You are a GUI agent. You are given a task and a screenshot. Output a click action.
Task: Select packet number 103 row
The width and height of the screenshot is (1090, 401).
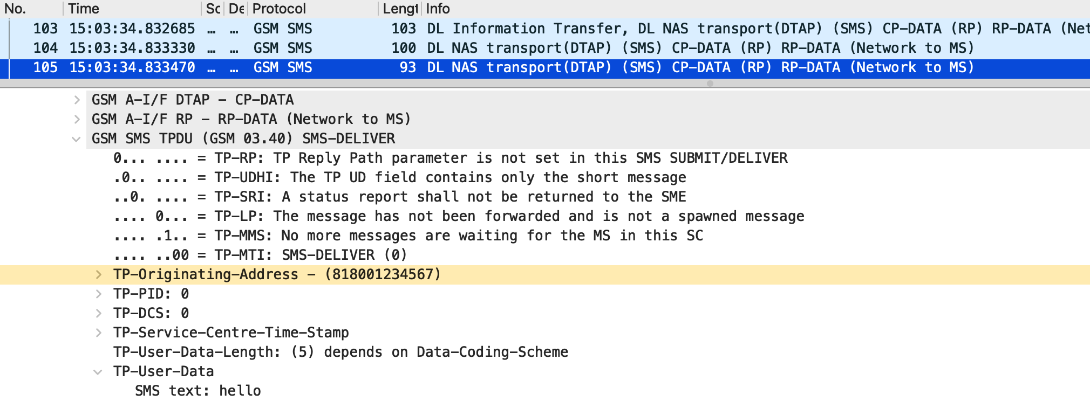tap(486, 29)
